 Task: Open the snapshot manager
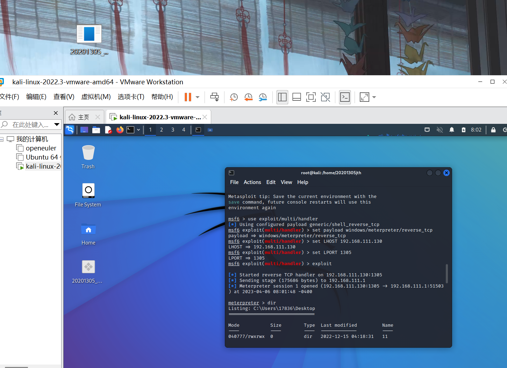coord(263,97)
